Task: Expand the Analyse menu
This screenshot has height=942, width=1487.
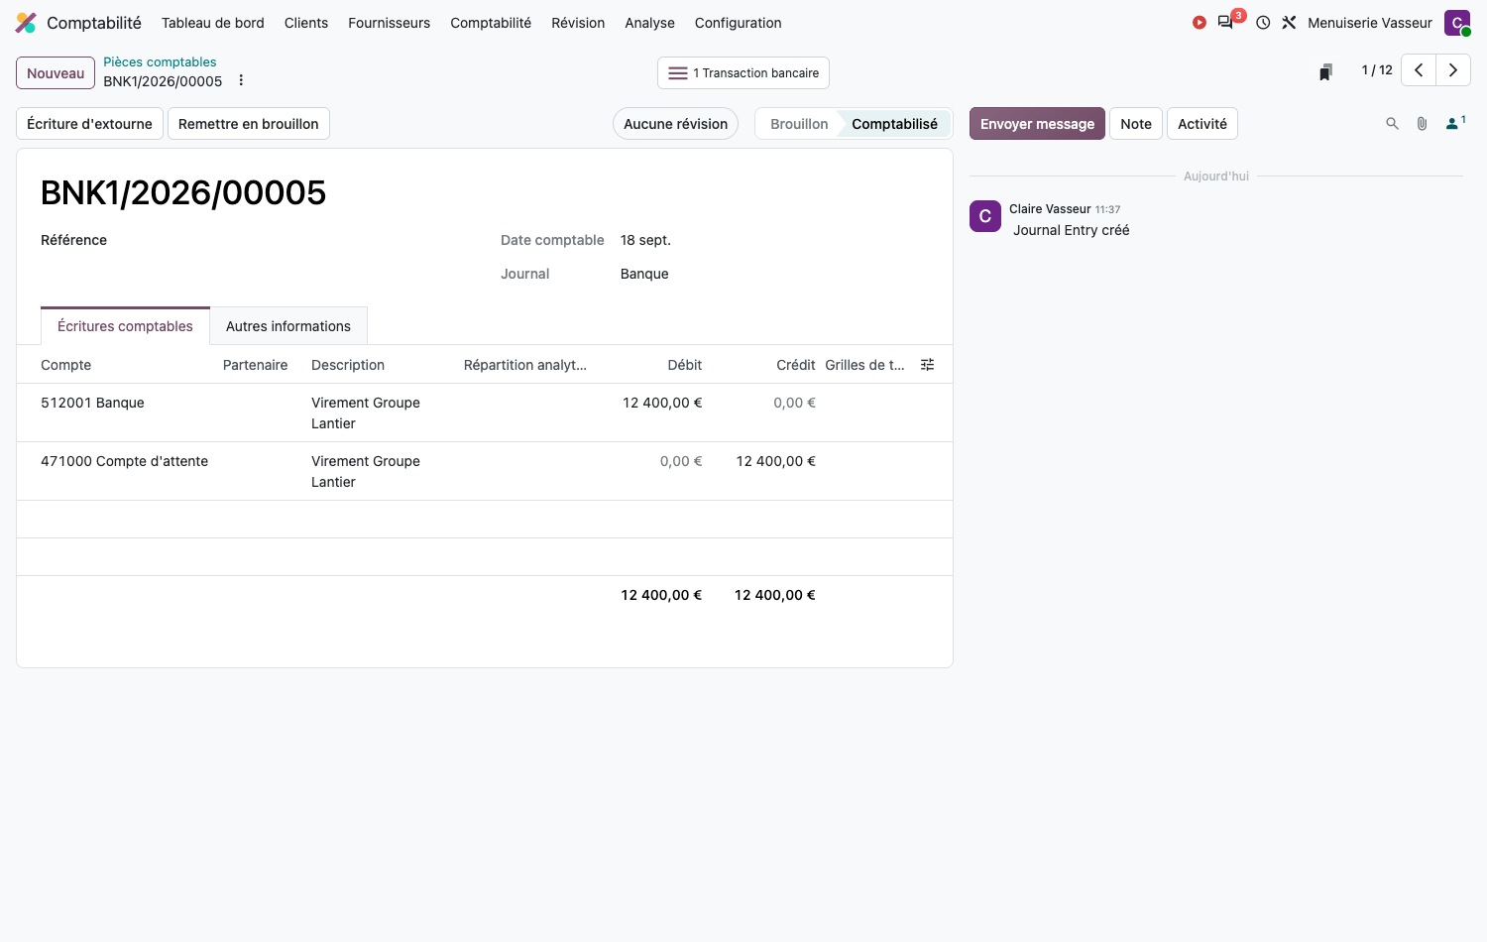Action: (649, 23)
